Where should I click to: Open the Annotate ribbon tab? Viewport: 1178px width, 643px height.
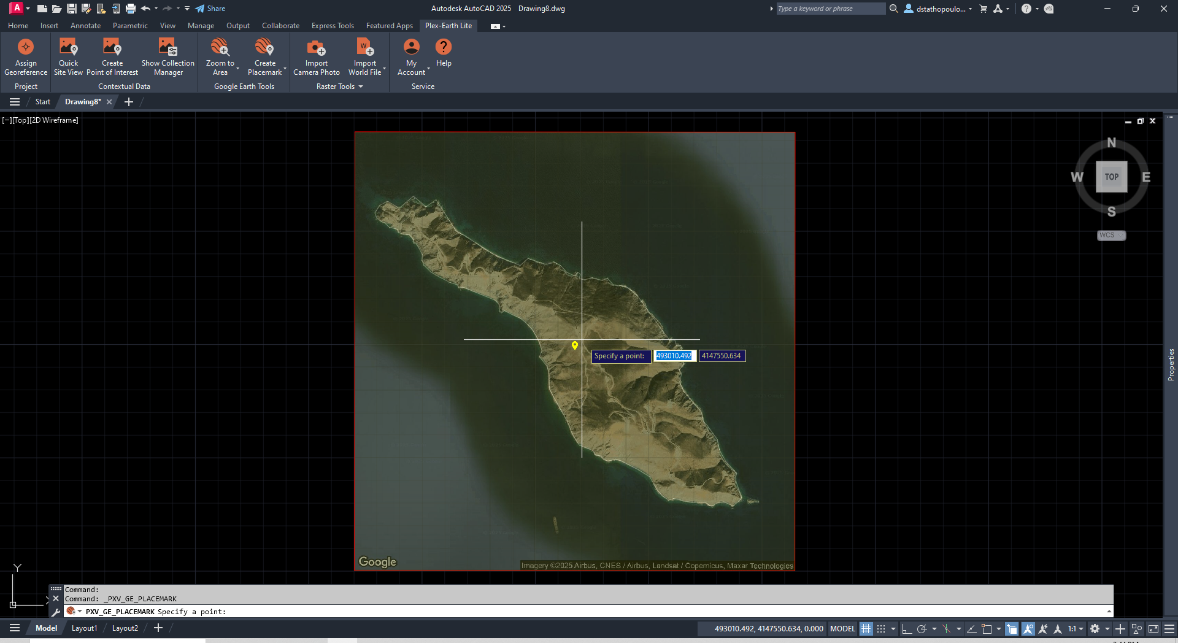[x=85, y=26]
